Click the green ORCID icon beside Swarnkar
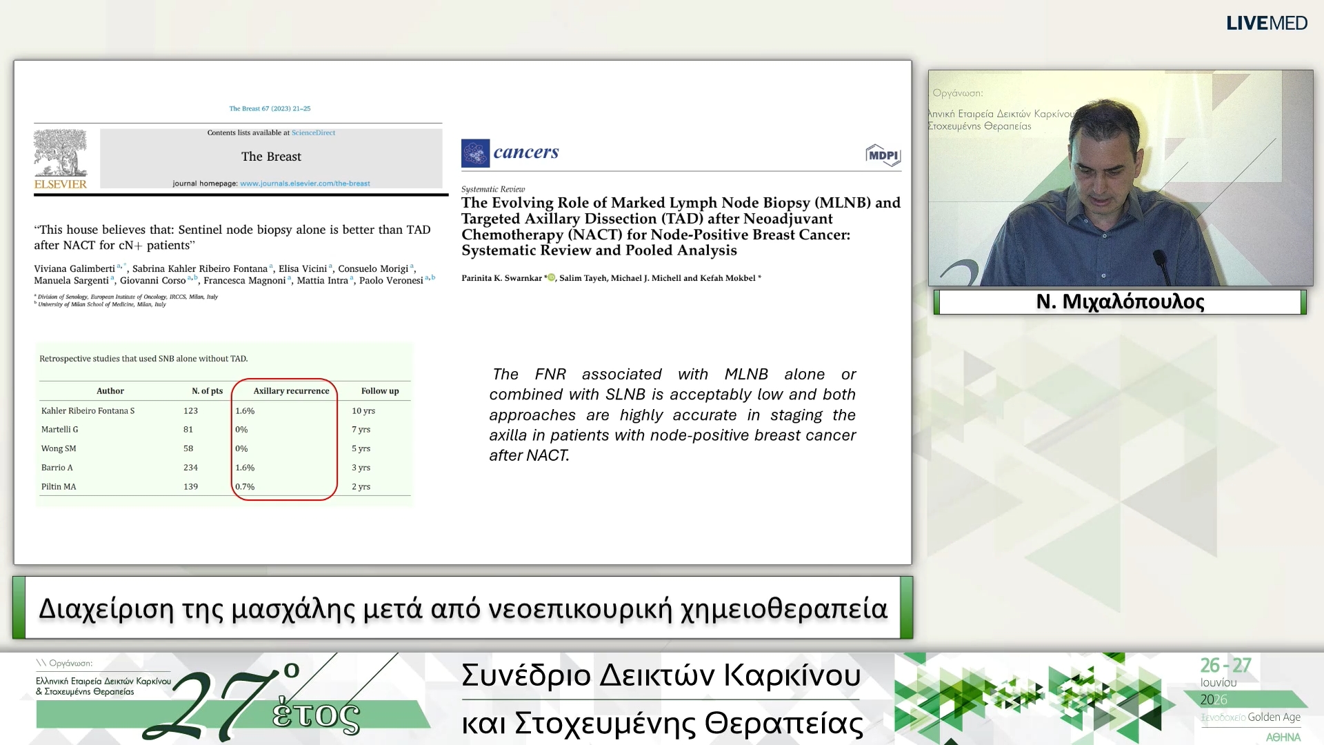This screenshot has height=745, width=1324. click(x=551, y=277)
